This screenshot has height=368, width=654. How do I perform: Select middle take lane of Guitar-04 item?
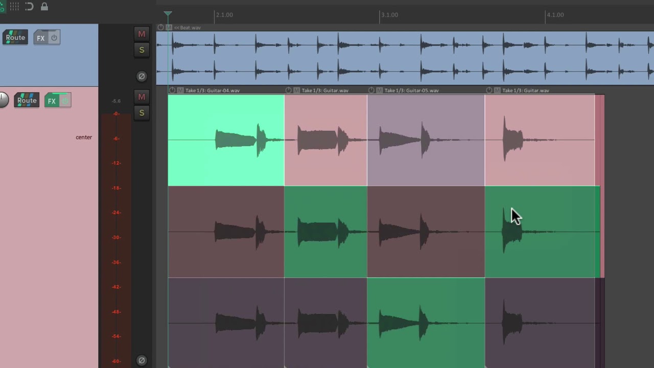click(226, 232)
